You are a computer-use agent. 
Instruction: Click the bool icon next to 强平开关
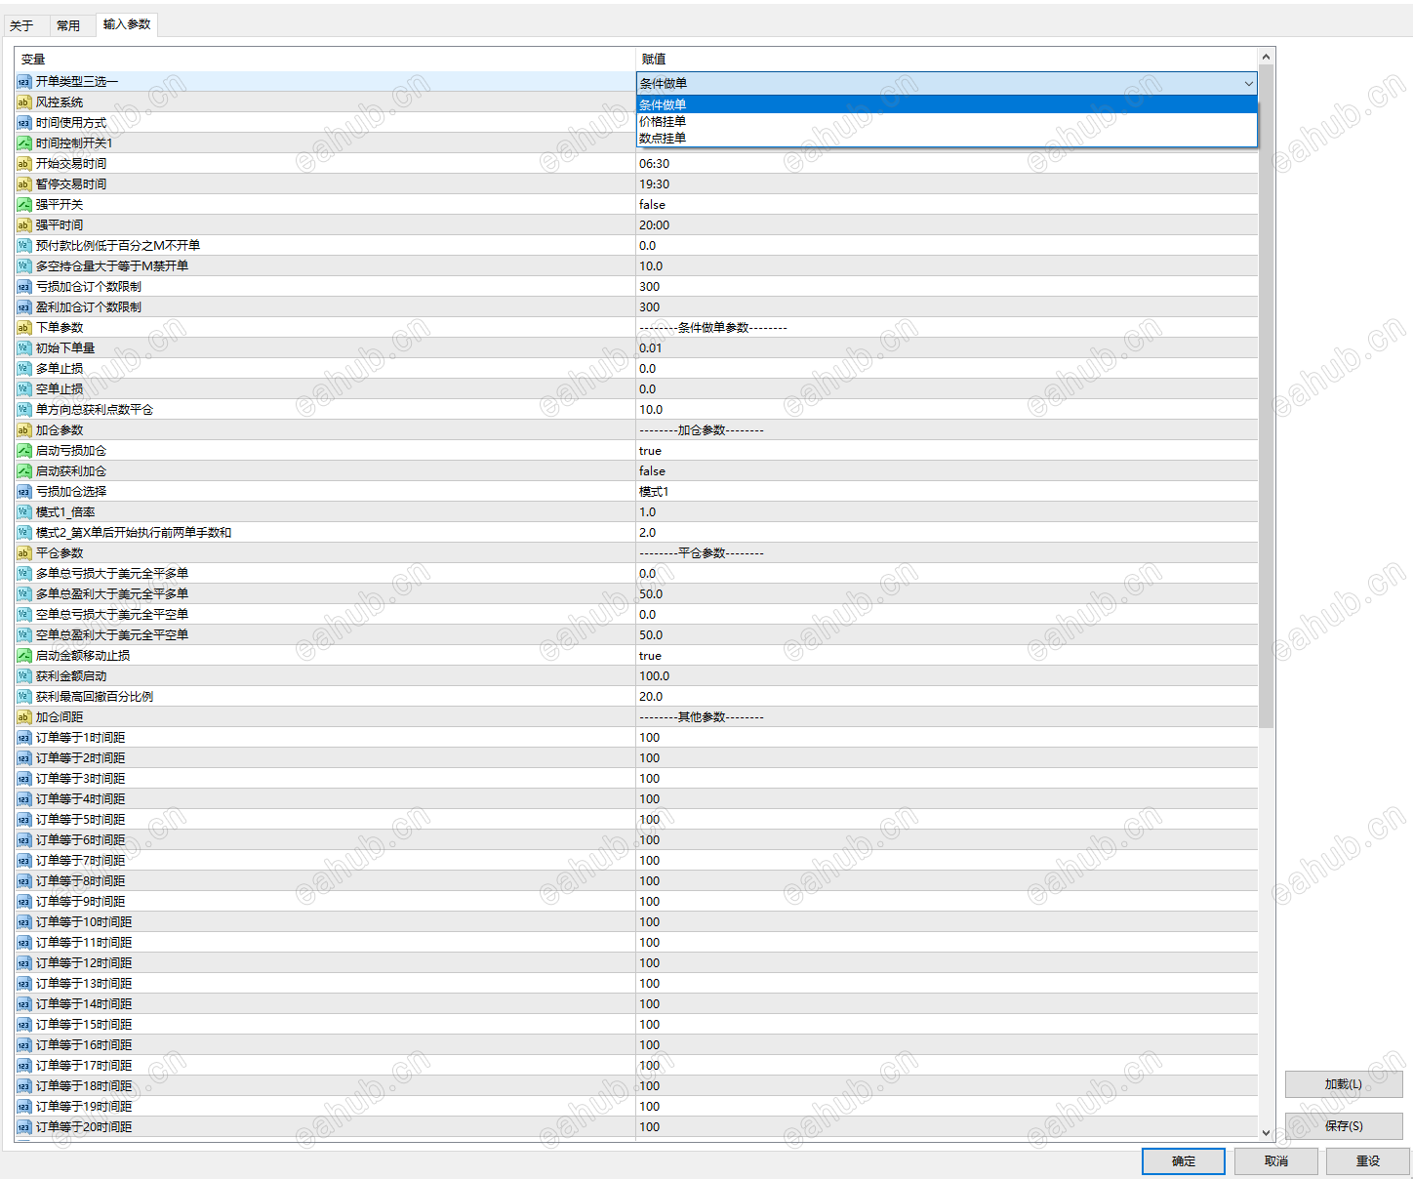[x=24, y=205]
